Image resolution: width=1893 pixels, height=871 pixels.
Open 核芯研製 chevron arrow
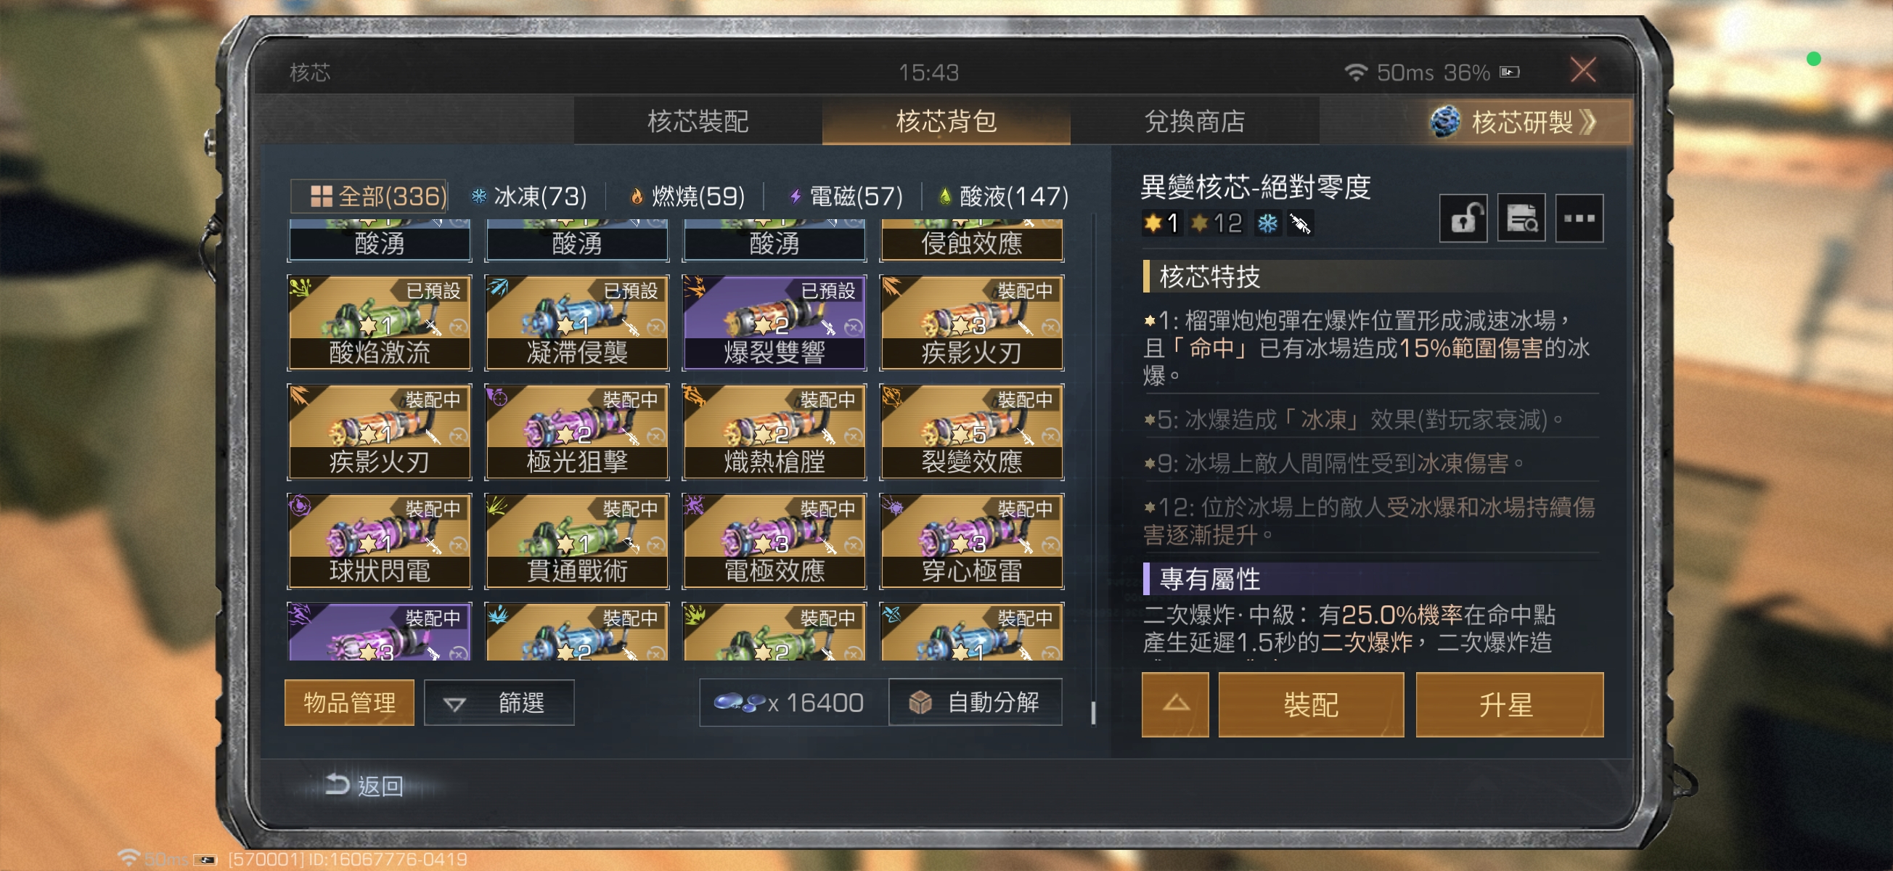point(1588,121)
